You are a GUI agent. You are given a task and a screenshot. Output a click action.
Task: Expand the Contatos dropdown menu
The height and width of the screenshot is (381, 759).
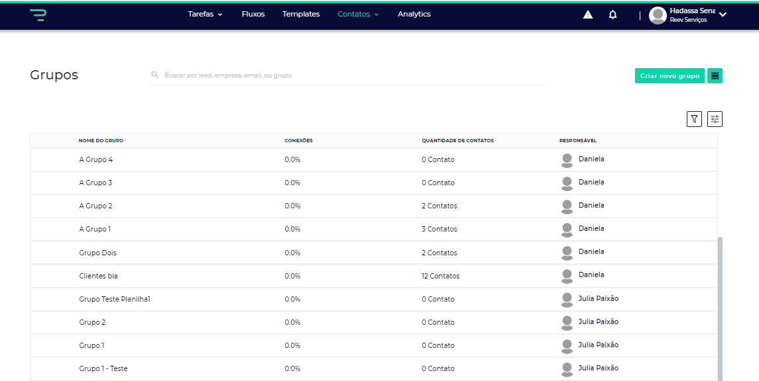point(358,14)
